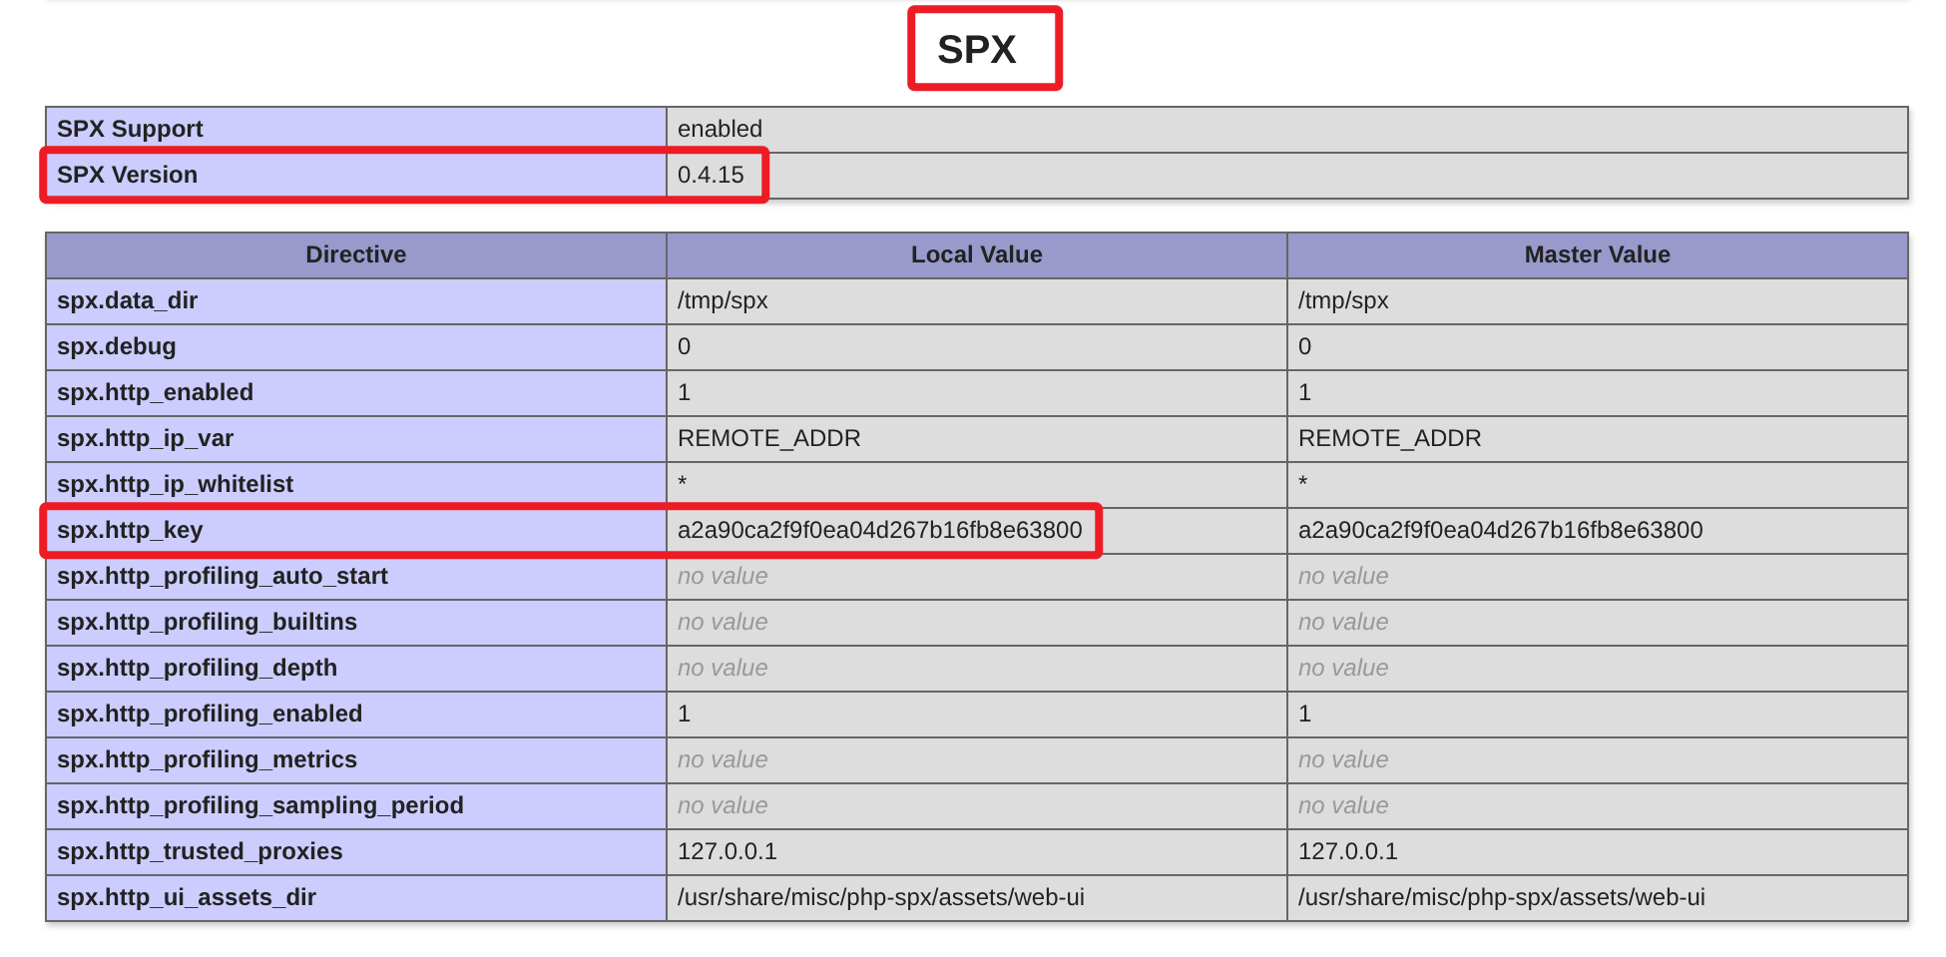Click the spx.http_profiling_enabled directive label
The image size is (1946, 957).
[x=209, y=714]
